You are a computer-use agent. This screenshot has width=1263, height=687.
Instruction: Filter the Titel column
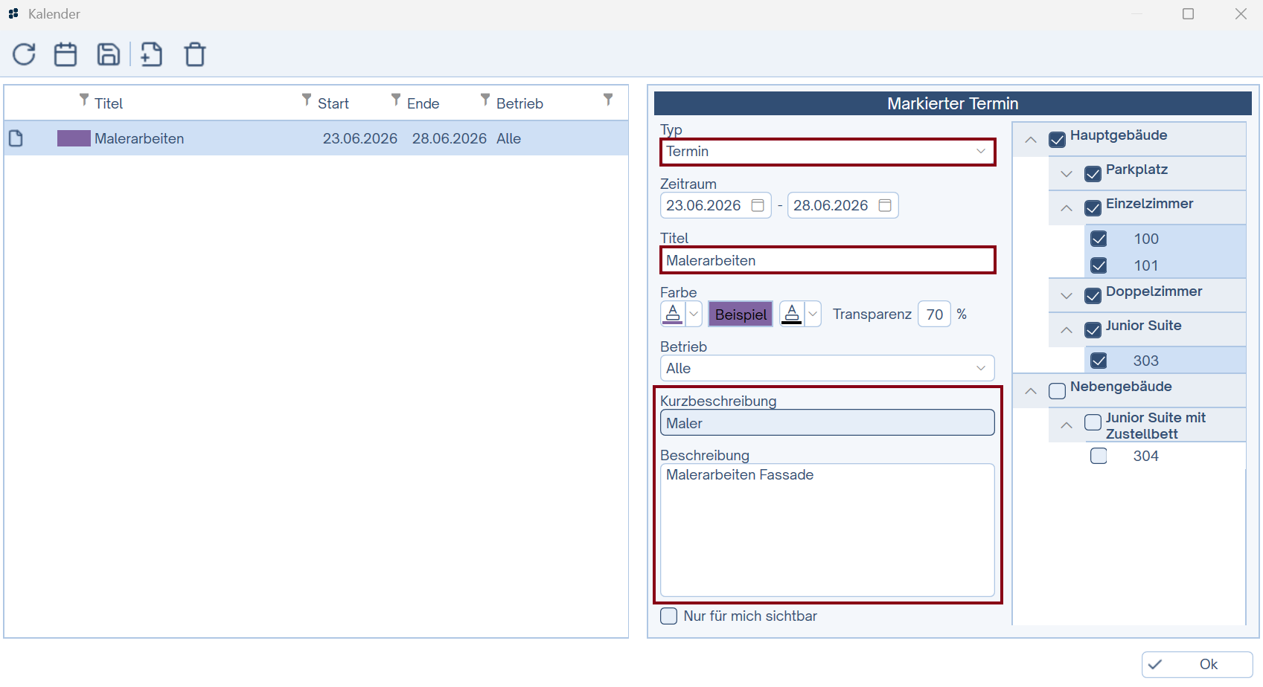[x=84, y=100]
